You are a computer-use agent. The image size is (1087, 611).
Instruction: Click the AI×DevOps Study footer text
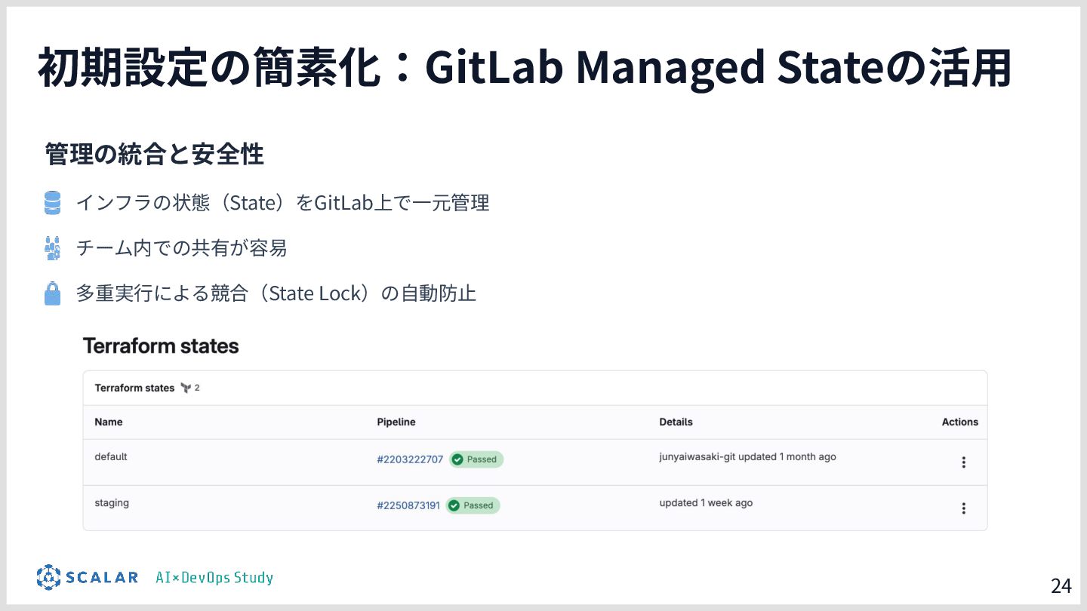(214, 578)
